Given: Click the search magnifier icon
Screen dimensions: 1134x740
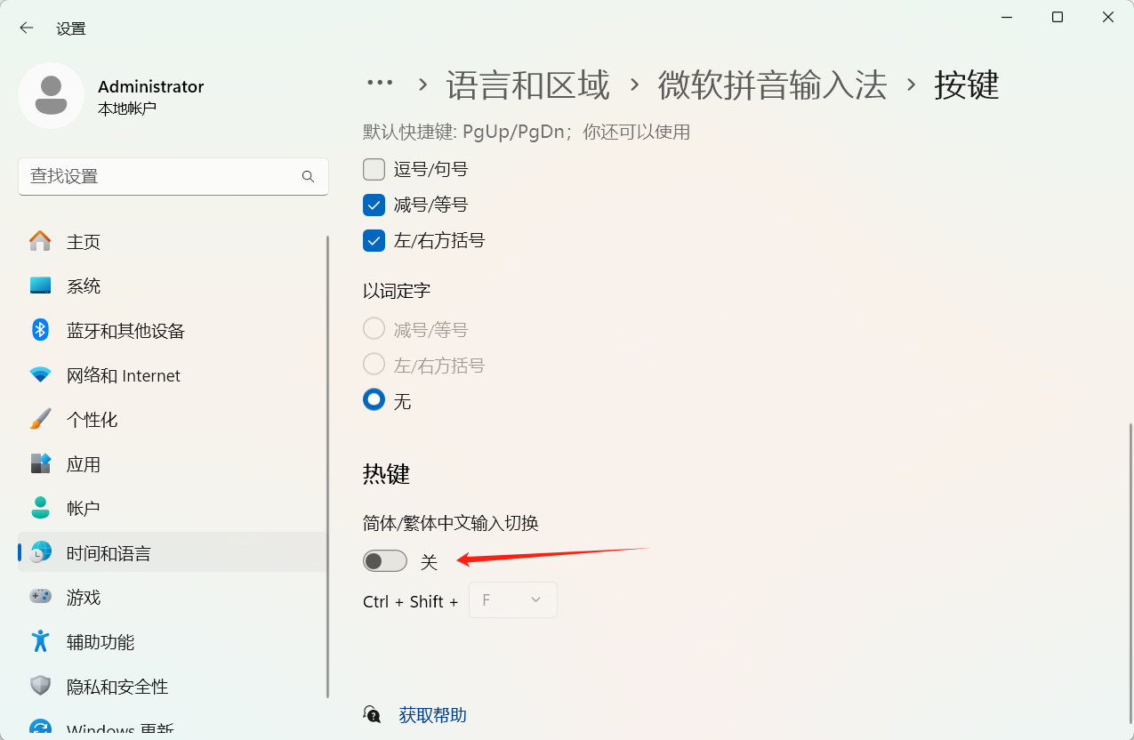Looking at the screenshot, I should click(x=308, y=177).
